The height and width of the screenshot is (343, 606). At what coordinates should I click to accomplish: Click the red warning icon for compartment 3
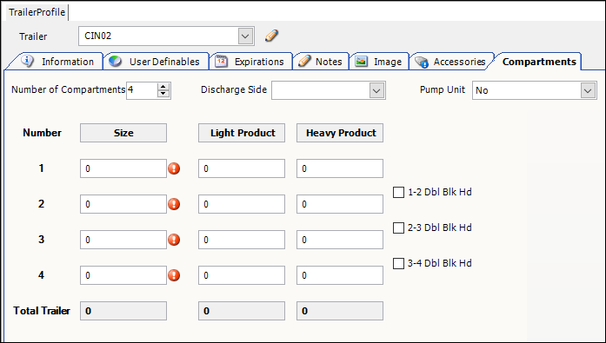pos(174,240)
